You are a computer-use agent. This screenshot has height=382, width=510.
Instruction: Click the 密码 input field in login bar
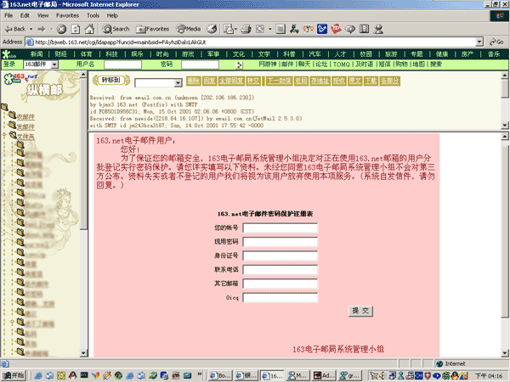pos(200,65)
